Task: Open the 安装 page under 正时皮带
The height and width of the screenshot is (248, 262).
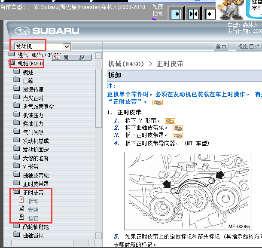Action: pyautogui.click(x=33, y=209)
